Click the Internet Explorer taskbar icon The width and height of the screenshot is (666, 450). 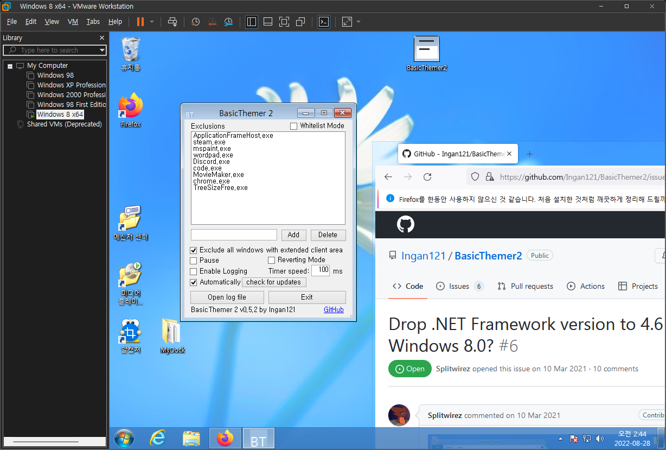(158, 438)
